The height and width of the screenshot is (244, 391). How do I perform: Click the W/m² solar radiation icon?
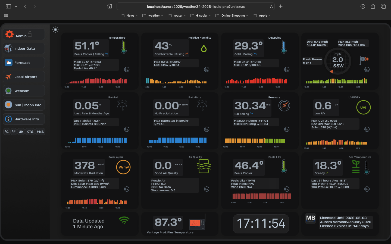click(x=123, y=167)
